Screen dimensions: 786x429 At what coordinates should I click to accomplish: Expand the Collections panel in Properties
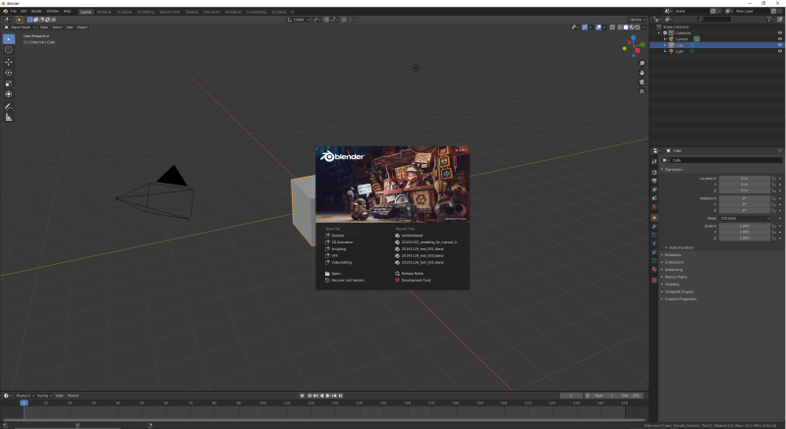click(x=674, y=262)
